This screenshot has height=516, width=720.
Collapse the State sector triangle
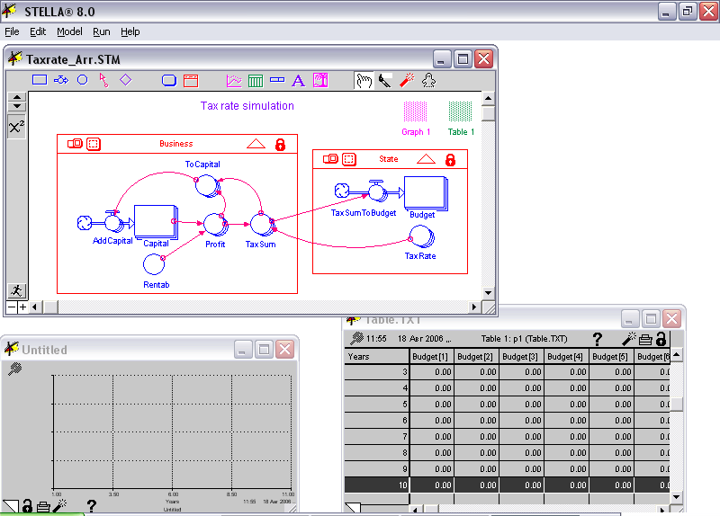pos(426,159)
